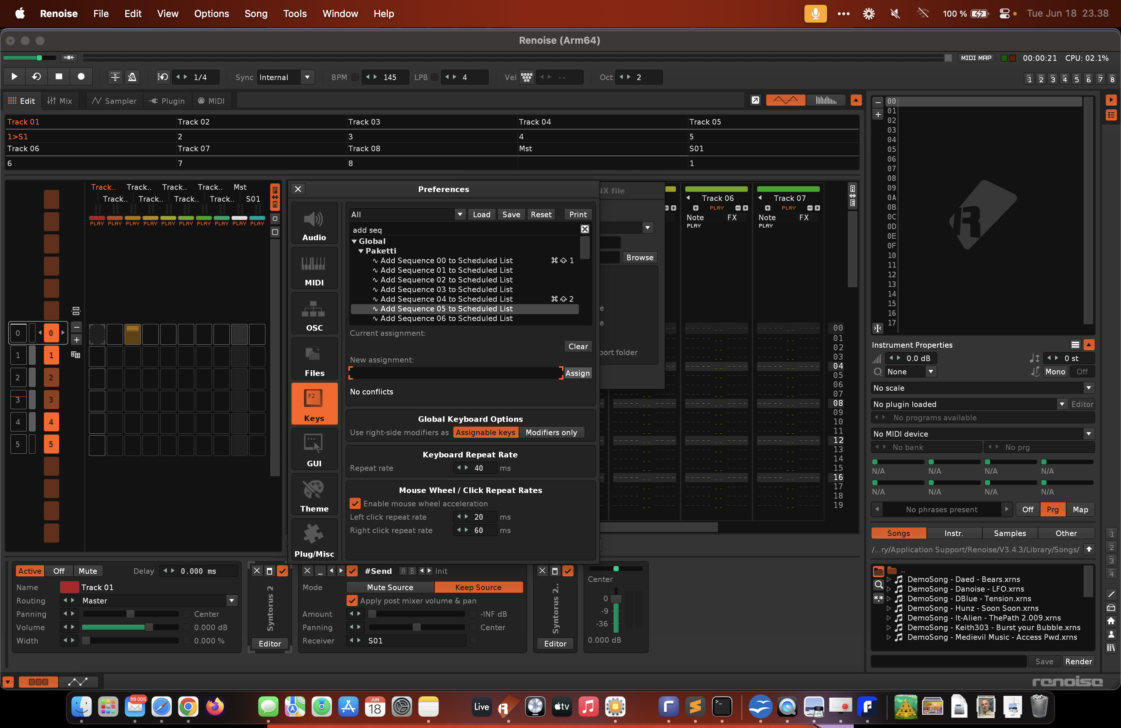Open the Sync Internal dropdown
Viewport: 1121px width, 728px height.
point(307,77)
